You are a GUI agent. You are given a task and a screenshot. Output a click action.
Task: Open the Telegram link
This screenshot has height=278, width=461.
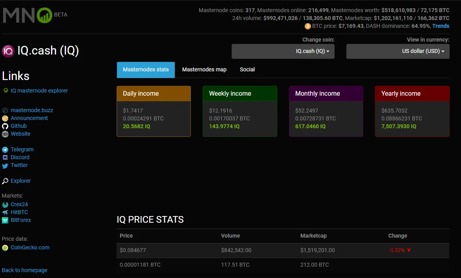(x=22, y=149)
